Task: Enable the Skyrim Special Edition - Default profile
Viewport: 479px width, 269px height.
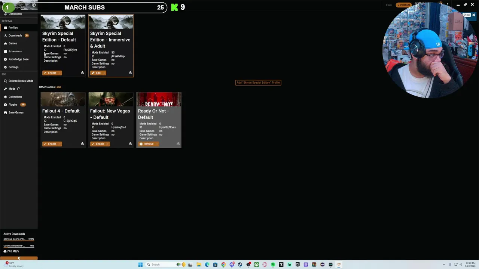Action: click(x=50, y=73)
